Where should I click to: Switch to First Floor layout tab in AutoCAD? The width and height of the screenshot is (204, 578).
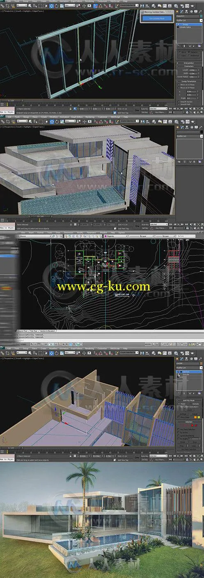(x=34, y=331)
